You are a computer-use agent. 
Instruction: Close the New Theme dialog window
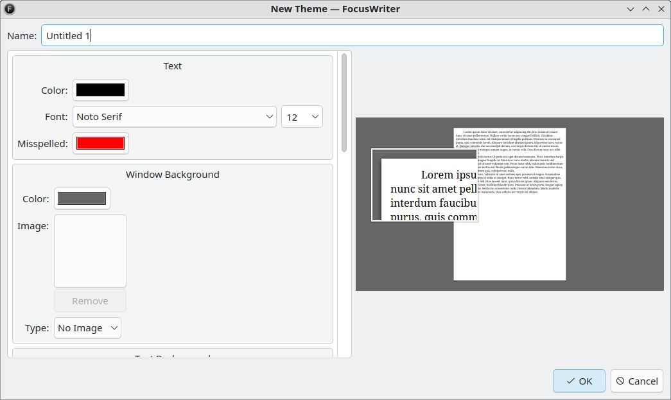point(661,9)
